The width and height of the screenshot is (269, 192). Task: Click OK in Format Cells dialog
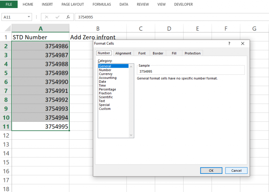pos(211,170)
